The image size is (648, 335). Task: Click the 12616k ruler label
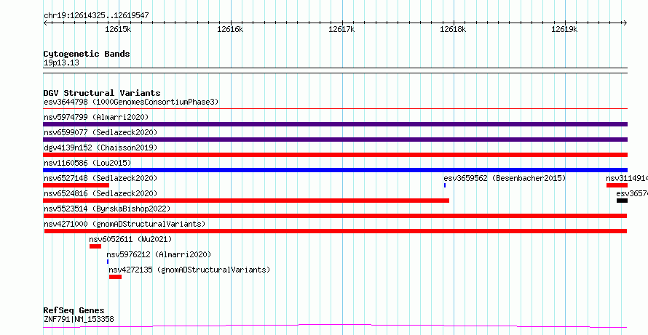tap(230, 29)
